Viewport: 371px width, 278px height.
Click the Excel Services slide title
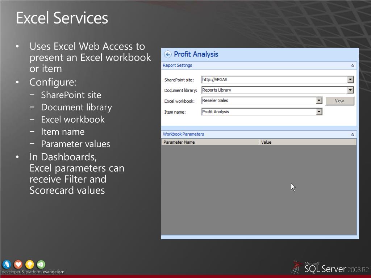point(62,18)
